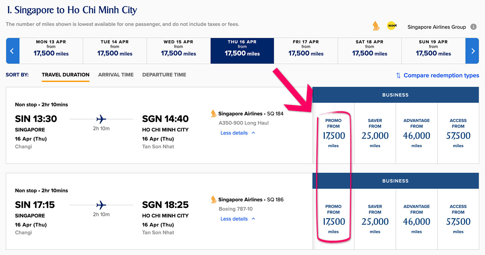Open the Compare redemption types link
The height and width of the screenshot is (255, 485).
tap(441, 76)
